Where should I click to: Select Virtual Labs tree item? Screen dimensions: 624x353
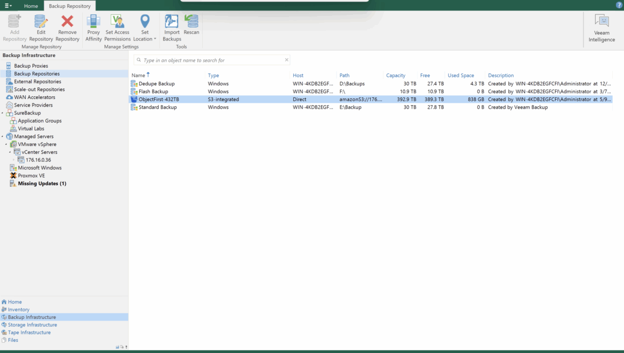pyautogui.click(x=30, y=129)
